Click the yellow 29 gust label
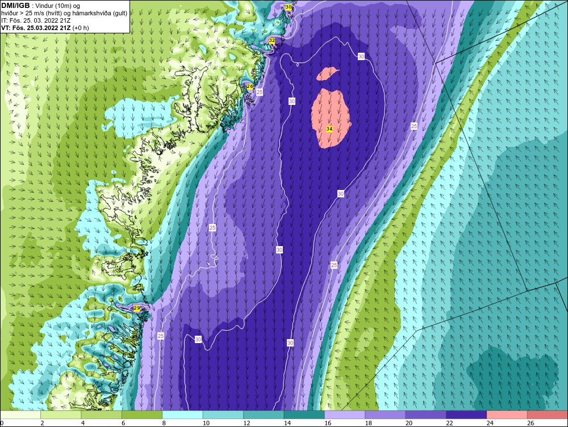 136,308
